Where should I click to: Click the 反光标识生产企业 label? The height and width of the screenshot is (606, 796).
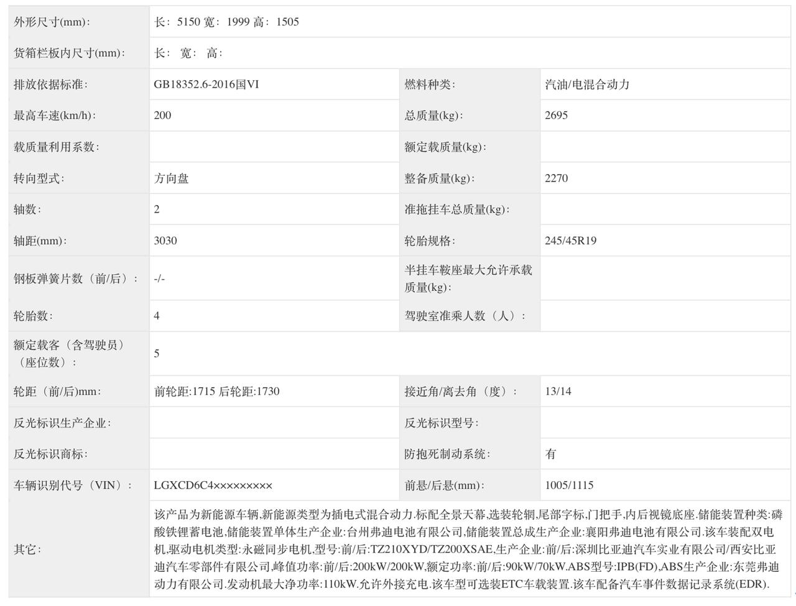(63, 423)
